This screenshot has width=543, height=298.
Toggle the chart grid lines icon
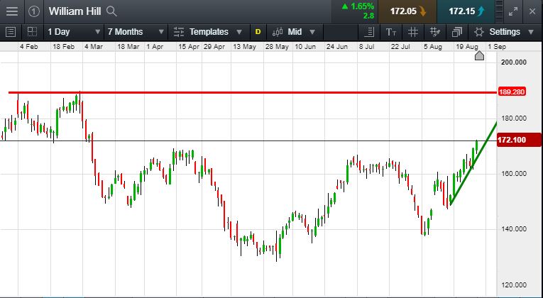pyautogui.click(x=412, y=32)
